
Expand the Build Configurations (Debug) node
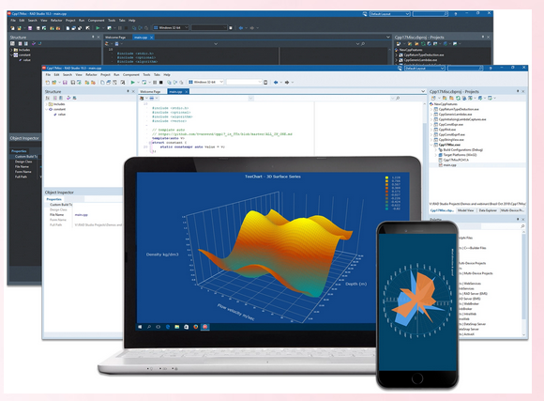(x=436, y=149)
